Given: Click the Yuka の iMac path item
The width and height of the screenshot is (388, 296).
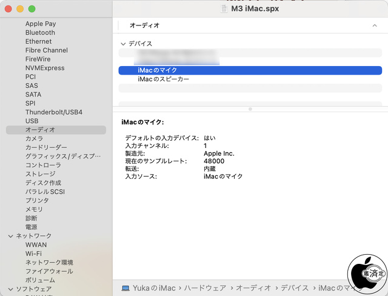Looking at the screenshot, I should click(154, 288).
